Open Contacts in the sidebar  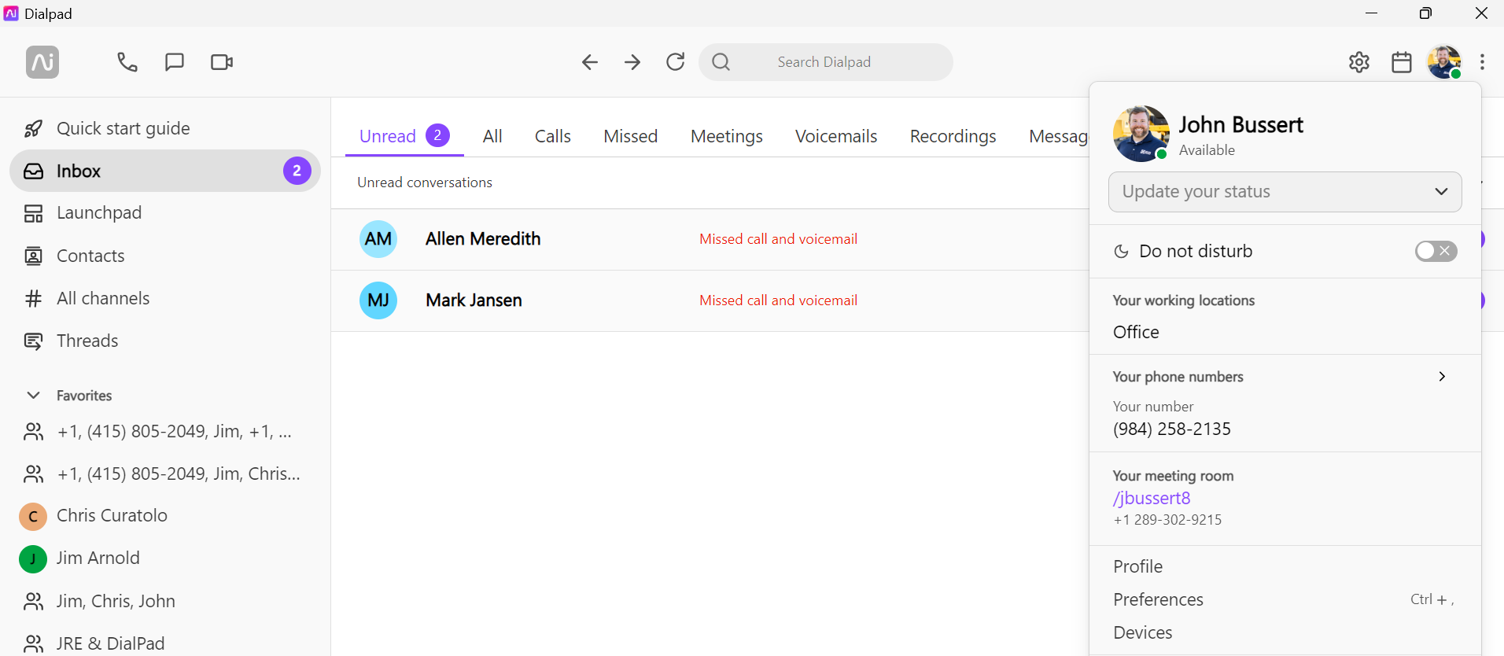pyautogui.click(x=90, y=256)
